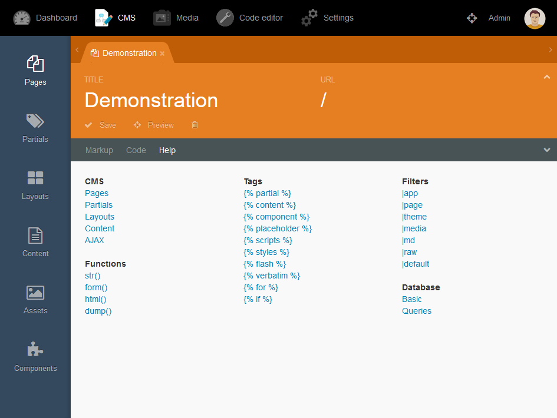Open the {% scripts %} tag link

[268, 240]
